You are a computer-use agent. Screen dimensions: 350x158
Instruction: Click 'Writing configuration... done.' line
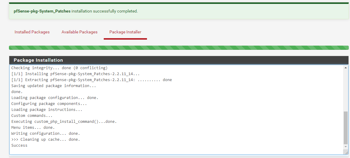coord(46,134)
